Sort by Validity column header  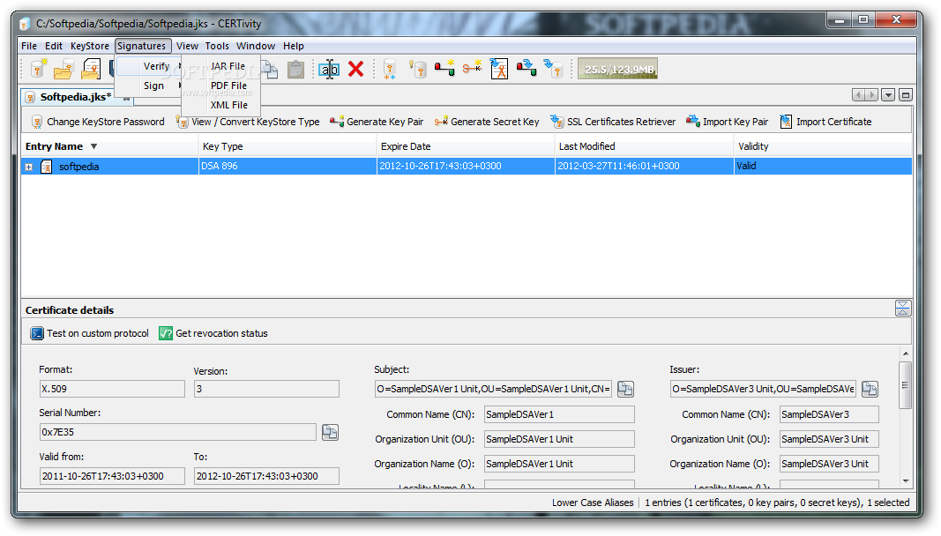pyautogui.click(x=823, y=146)
